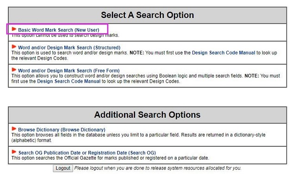Click the italic logout reminder text
Viewport: 296px width, 174px height.
[158, 168]
